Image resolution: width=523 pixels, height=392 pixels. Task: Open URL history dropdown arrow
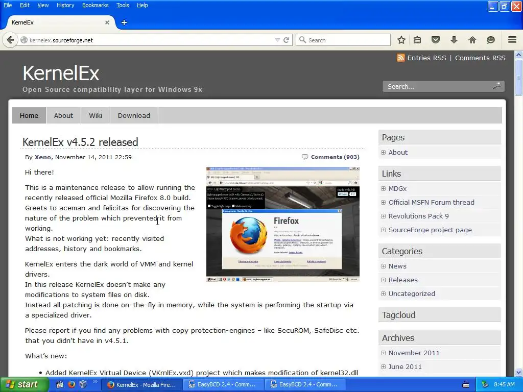pos(277,40)
